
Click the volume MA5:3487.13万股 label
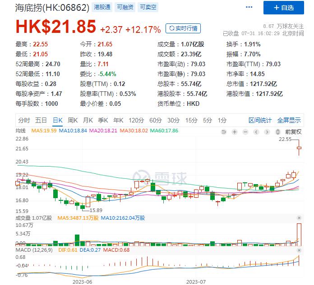point(78,218)
